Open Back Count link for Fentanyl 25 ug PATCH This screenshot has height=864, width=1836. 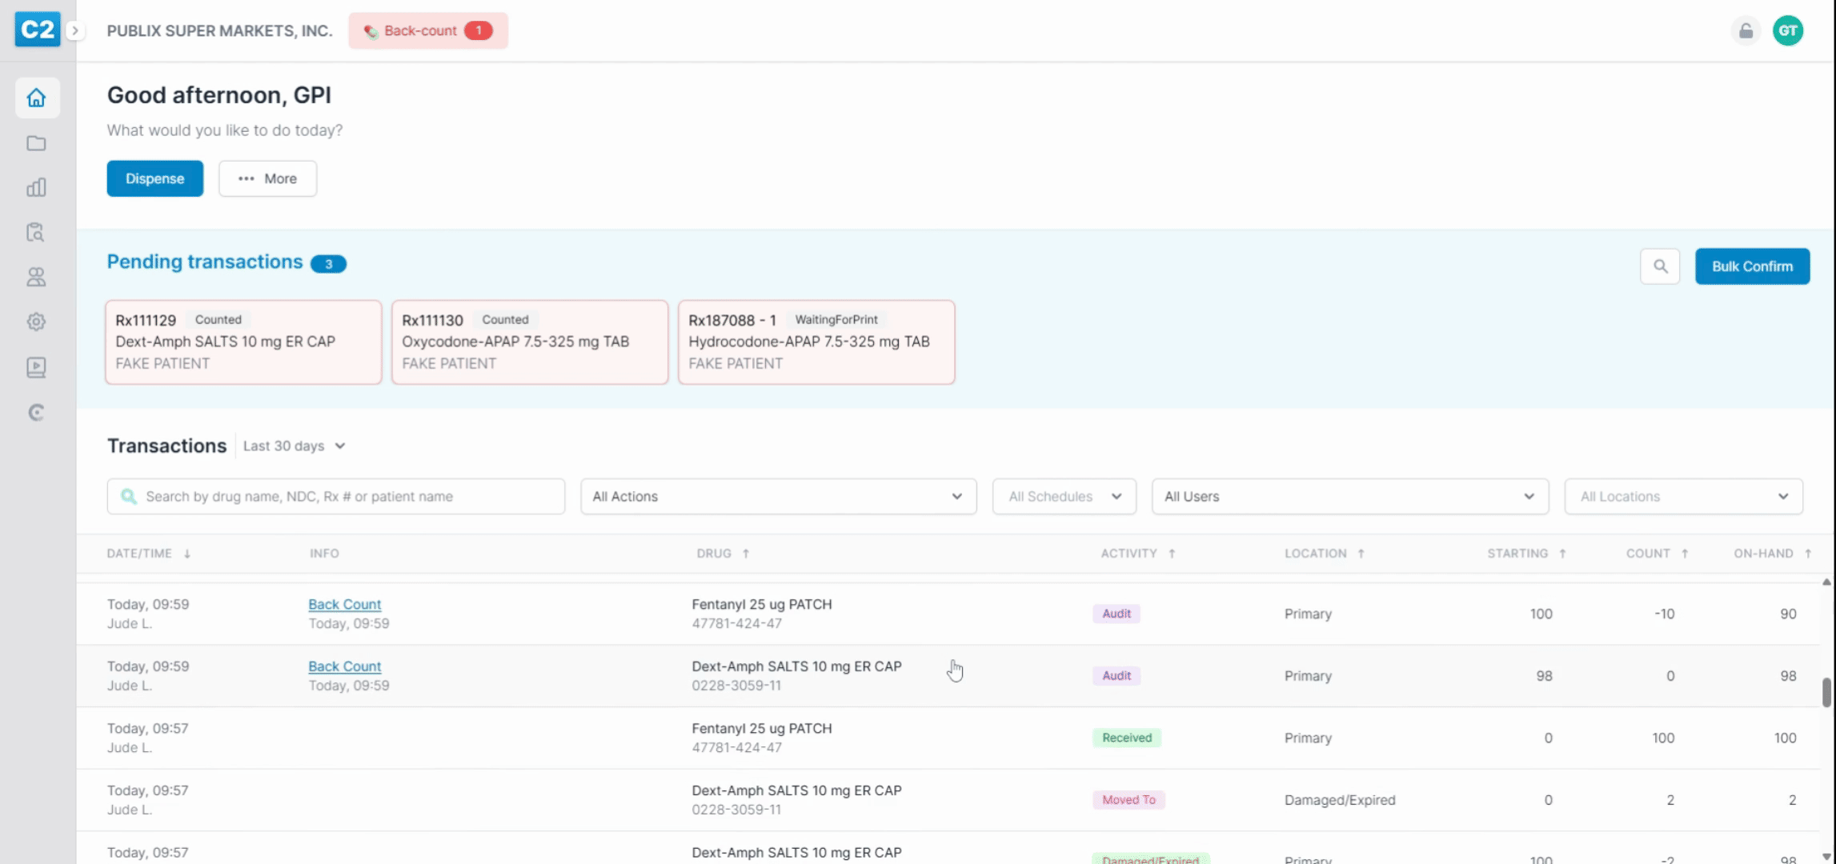point(344,604)
